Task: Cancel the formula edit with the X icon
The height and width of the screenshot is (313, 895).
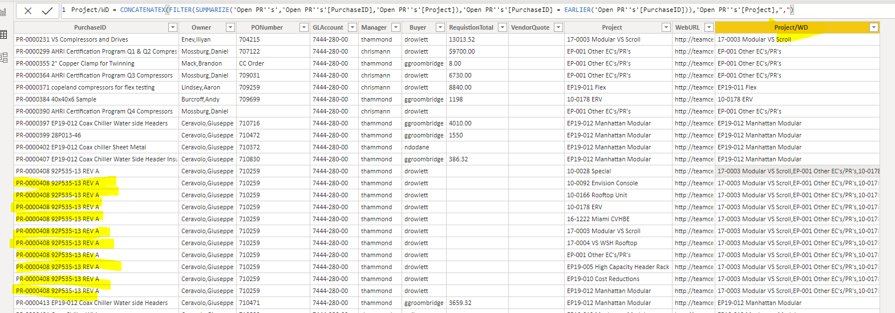Action: click(28, 10)
